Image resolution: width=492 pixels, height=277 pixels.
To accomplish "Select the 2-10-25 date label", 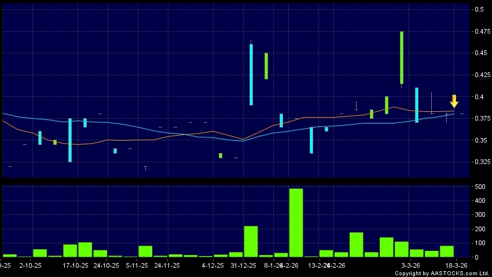I will click(x=31, y=265).
